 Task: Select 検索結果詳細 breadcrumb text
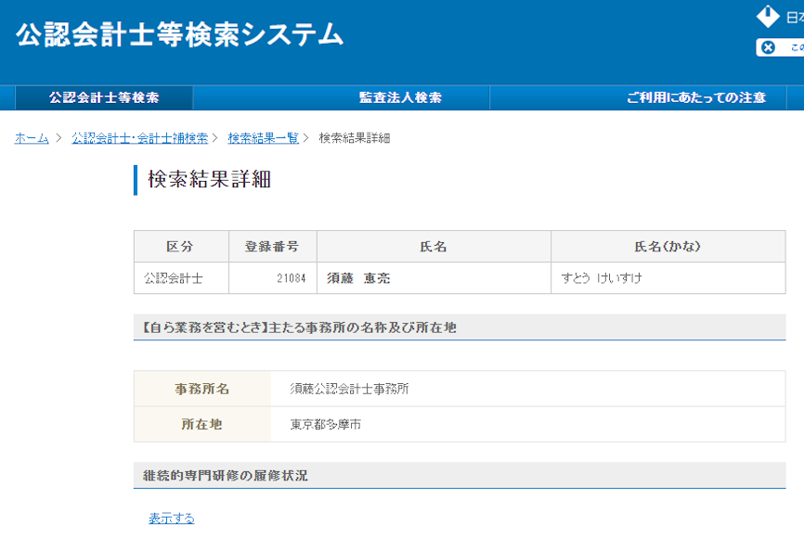(x=355, y=138)
